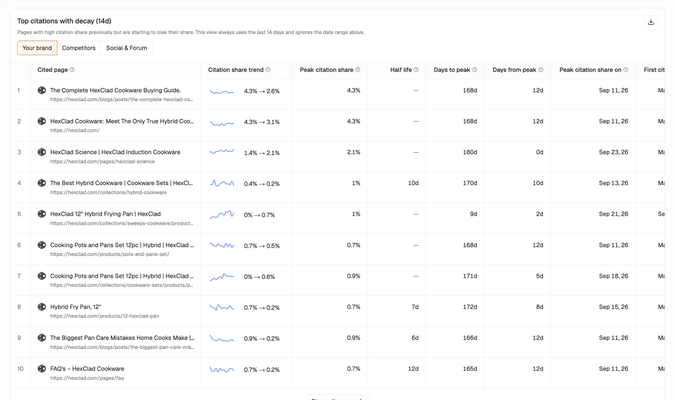Click URL hexclad.com/pages/faq
675x400 pixels.
[87, 378]
